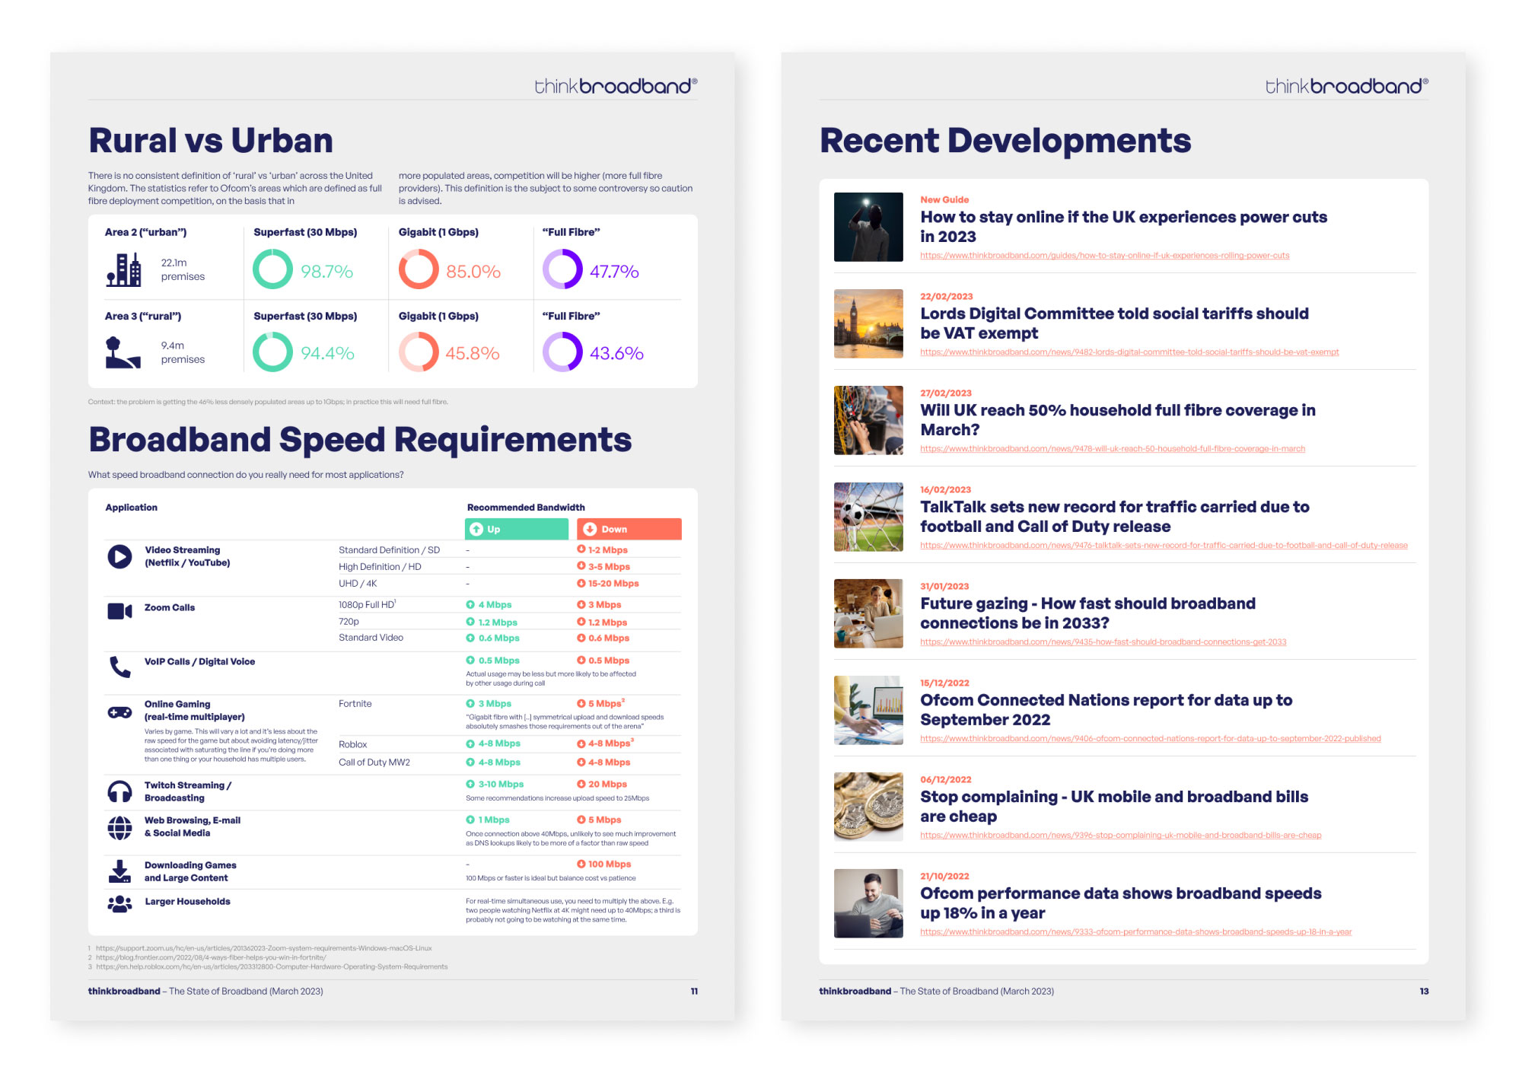This screenshot has height=1073, width=1522.
Task: Click the 'Recent Developments' heading
Action: coord(1005,141)
